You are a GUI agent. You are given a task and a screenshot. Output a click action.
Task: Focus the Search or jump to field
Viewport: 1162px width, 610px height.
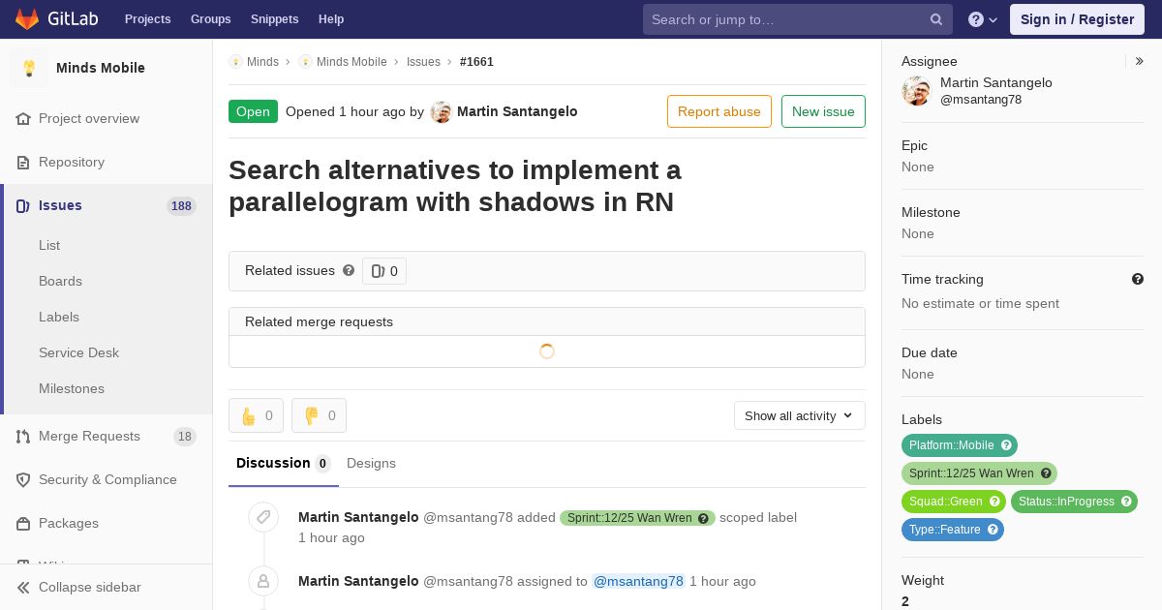[x=798, y=19]
